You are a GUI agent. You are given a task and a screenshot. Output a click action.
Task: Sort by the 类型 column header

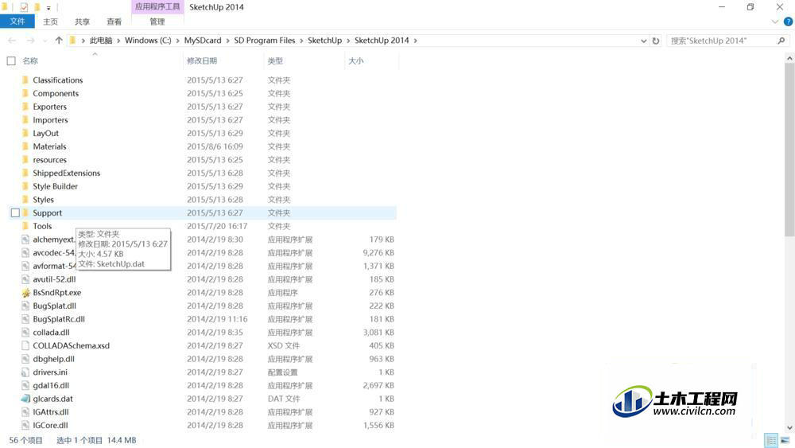[275, 61]
